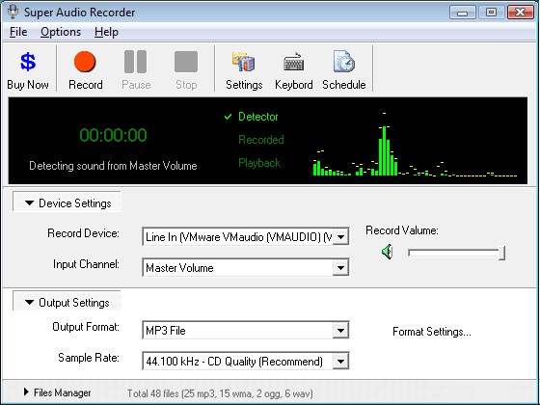This screenshot has height=405, width=540.
Task: Click the Pause toolbar icon
Action: (135, 62)
